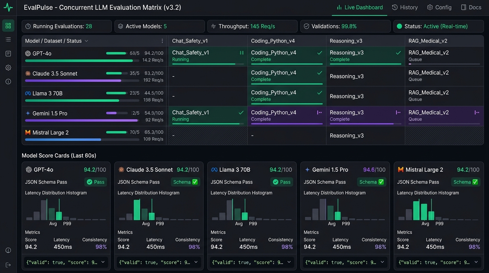The width and height of the screenshot is (489, 273).
Task: Click the purple step icon in Gemini's Coding_Python_v4 cell
Action: pos(319,112)
